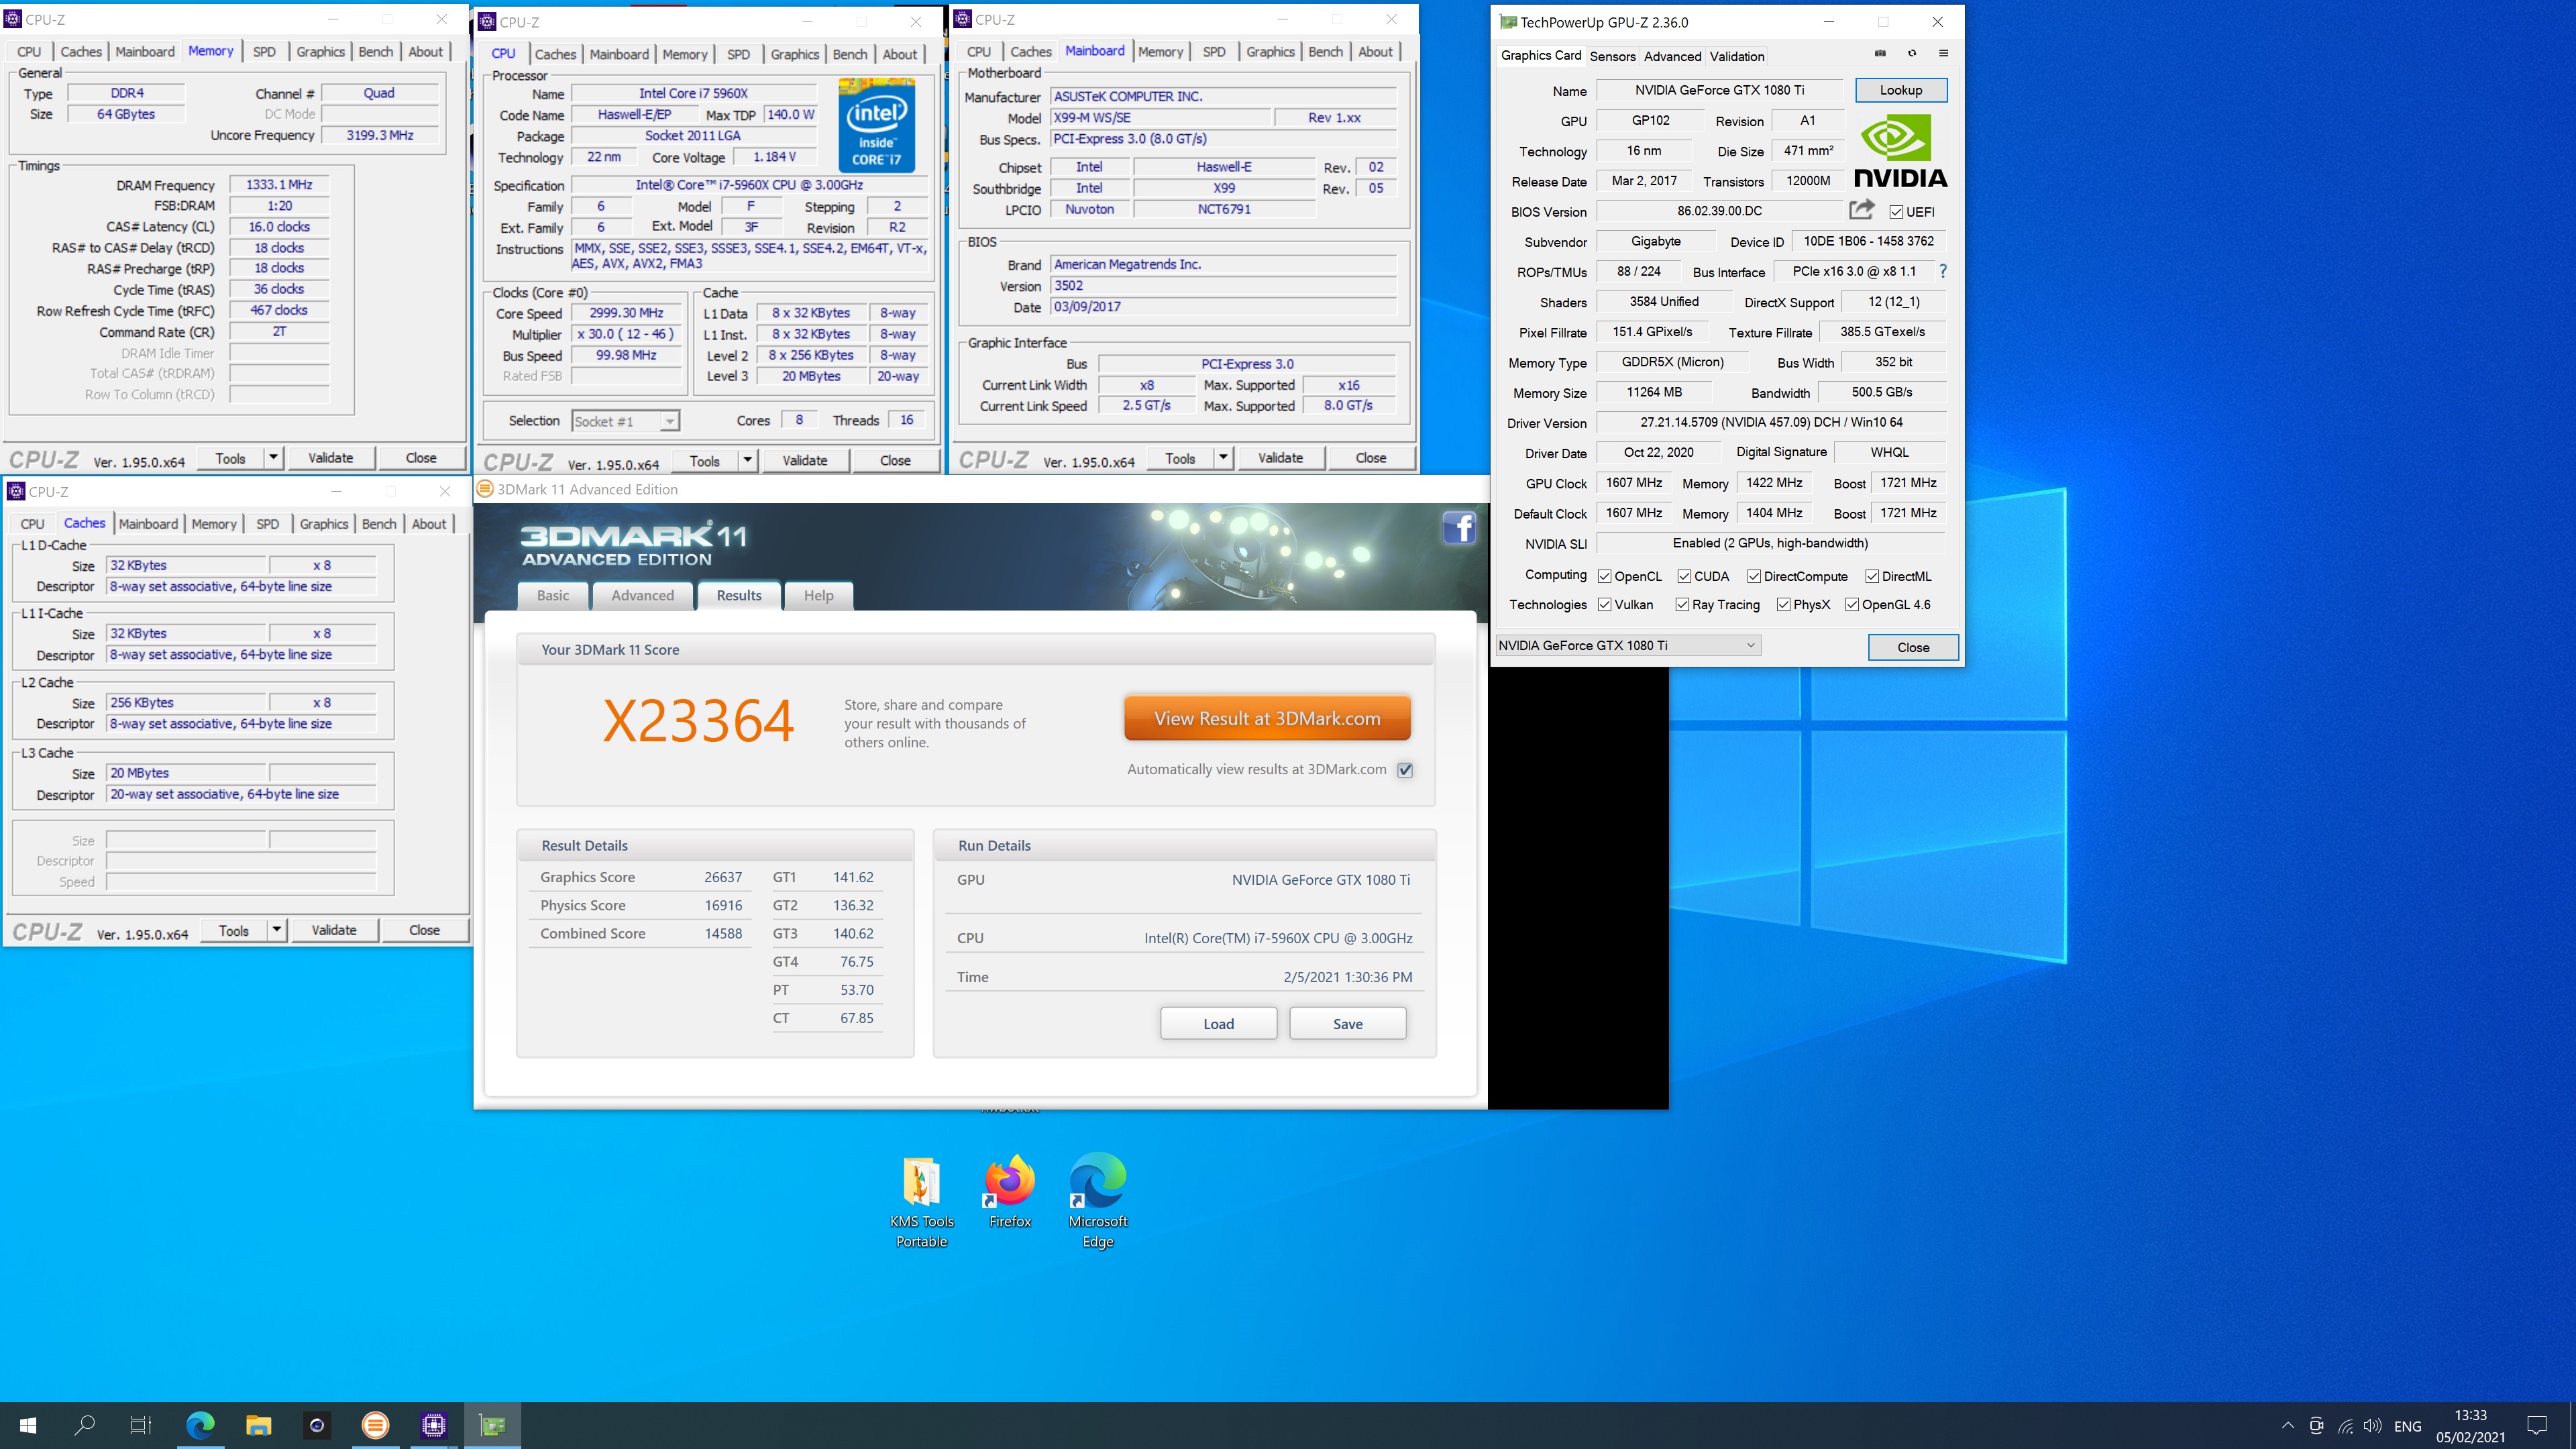Viewport: 2576px width, 1449px height.
Task: Toggle the Ray Tracing checkbox
Action: [1682, 604]
